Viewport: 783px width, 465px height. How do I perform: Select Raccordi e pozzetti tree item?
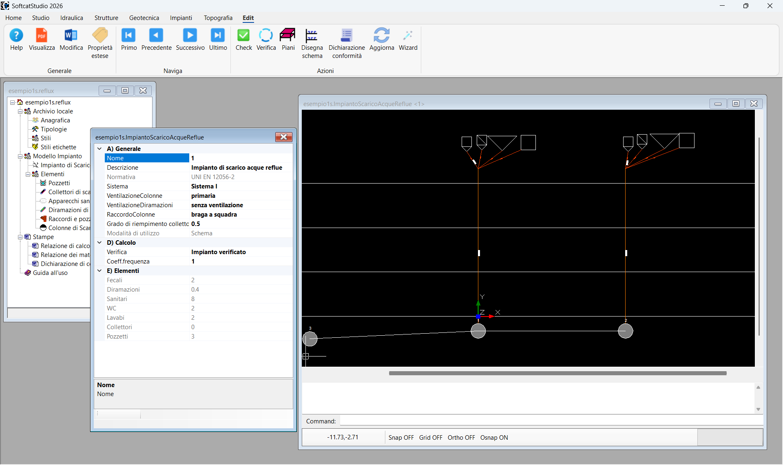click(65, 219)
